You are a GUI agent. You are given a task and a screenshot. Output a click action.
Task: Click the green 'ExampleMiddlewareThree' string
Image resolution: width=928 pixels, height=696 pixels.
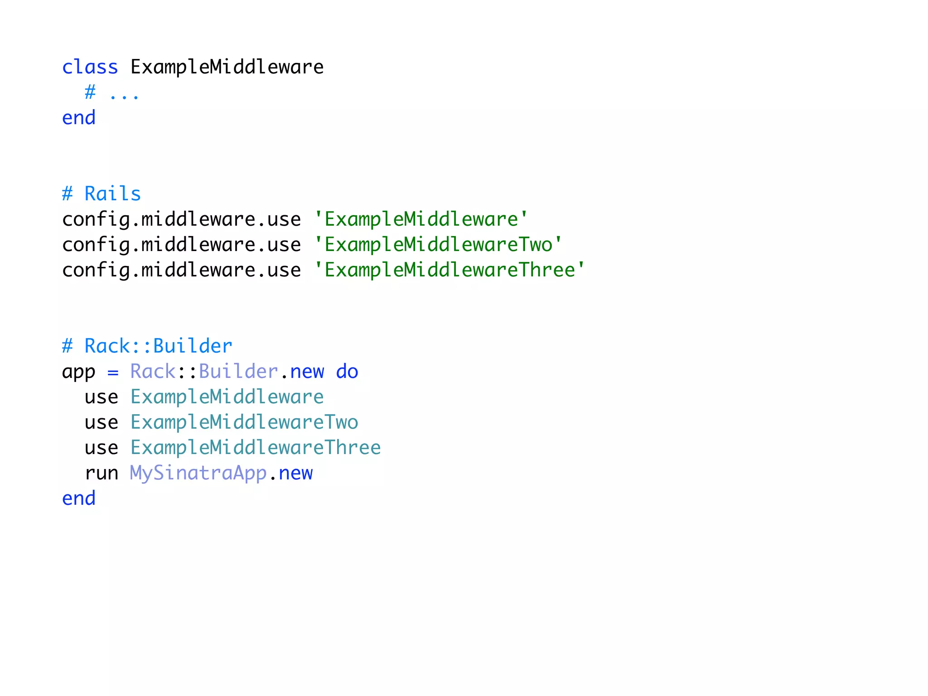point(449,270)
